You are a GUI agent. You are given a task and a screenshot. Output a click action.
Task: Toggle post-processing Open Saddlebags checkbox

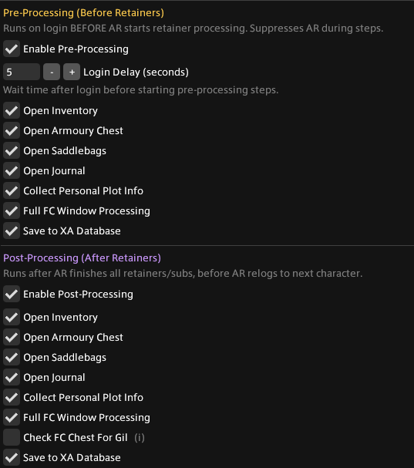(x=12, y=357)
